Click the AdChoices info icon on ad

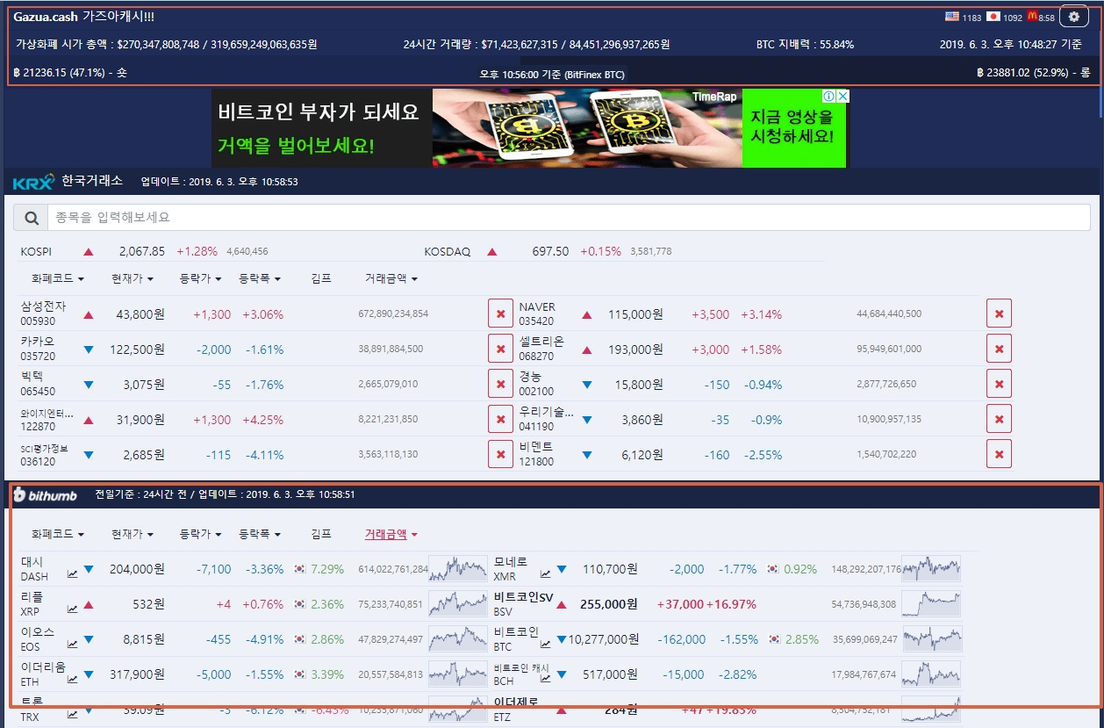(x=828, y=97)
